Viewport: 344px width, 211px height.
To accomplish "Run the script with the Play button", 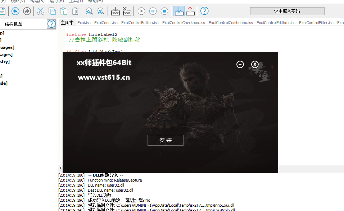I will tap(141, 11).
